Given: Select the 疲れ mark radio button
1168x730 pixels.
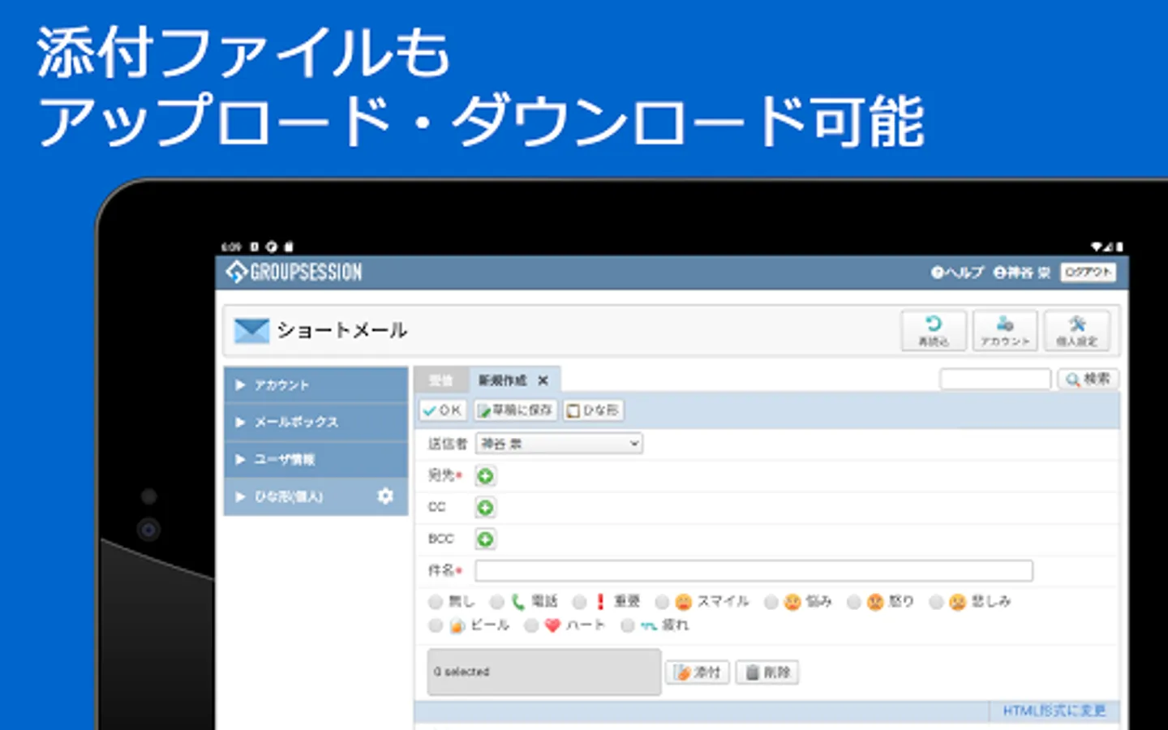Looking at the screenshot, I should (x=627, y=625).
